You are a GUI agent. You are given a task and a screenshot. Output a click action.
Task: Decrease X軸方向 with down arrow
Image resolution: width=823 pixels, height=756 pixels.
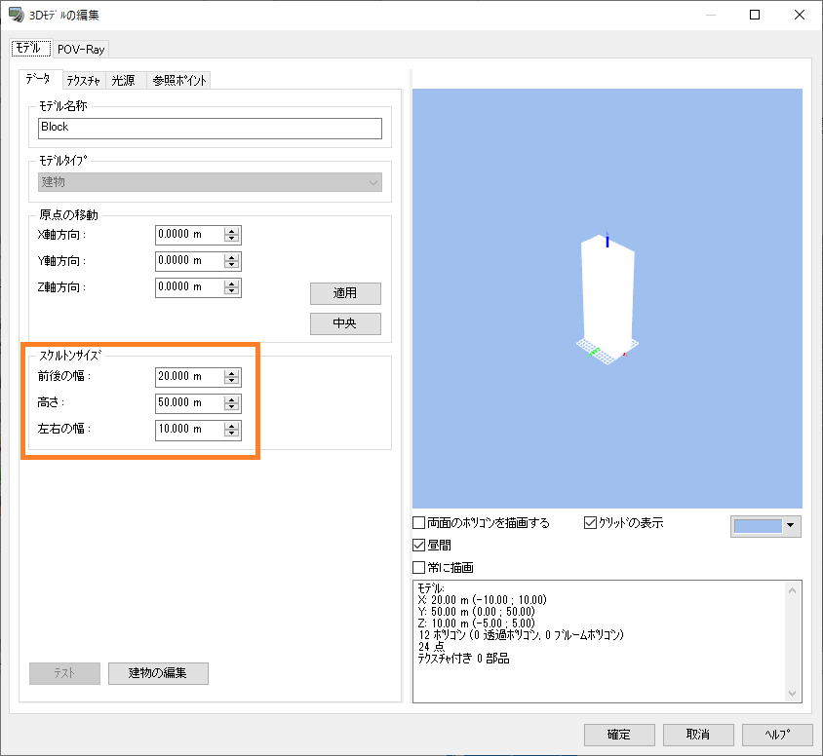pos(231,239)
